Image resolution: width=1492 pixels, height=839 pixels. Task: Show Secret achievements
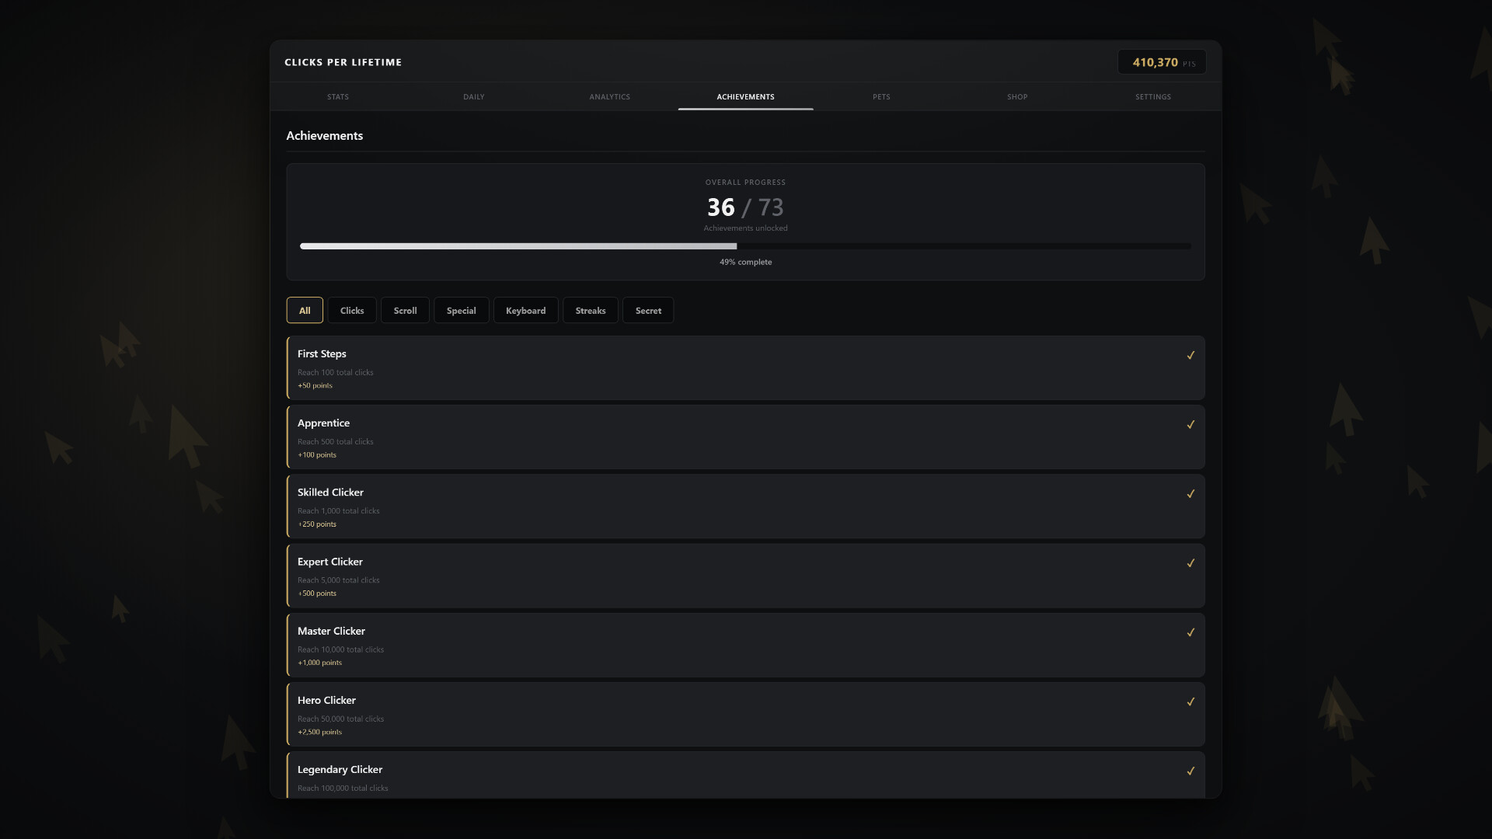[x=648, y=310]
